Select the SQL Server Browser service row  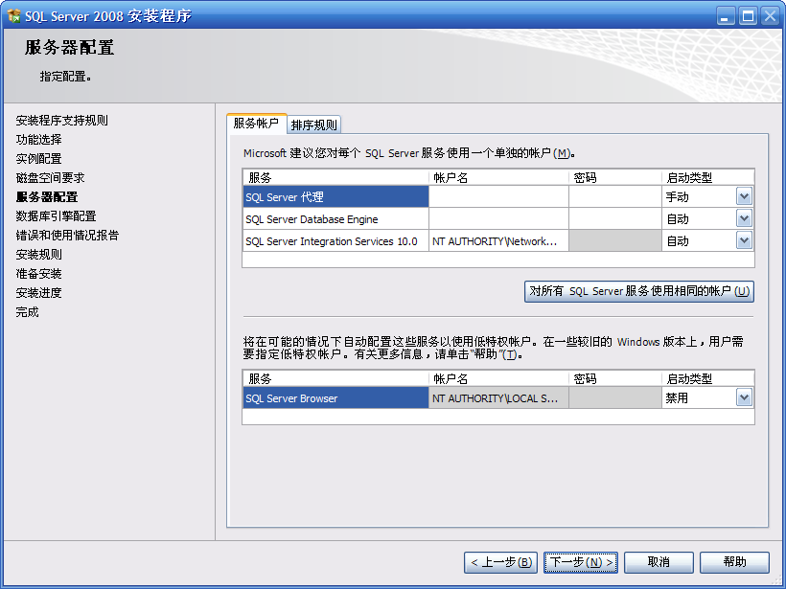(x=335, y=398)
